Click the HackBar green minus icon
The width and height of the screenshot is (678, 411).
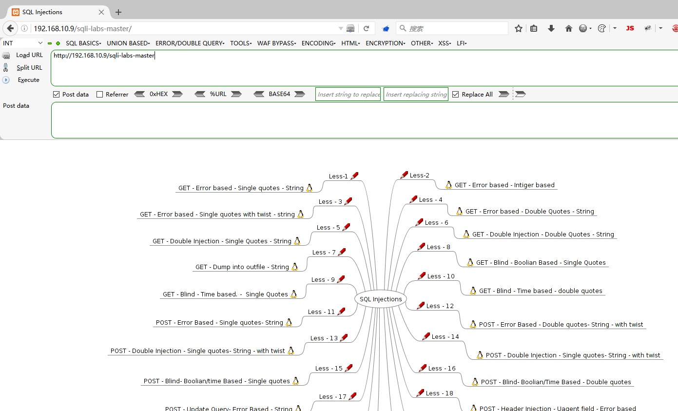50,43
